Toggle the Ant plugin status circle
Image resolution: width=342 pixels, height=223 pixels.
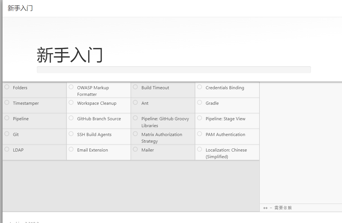click(x=135, y=102)
